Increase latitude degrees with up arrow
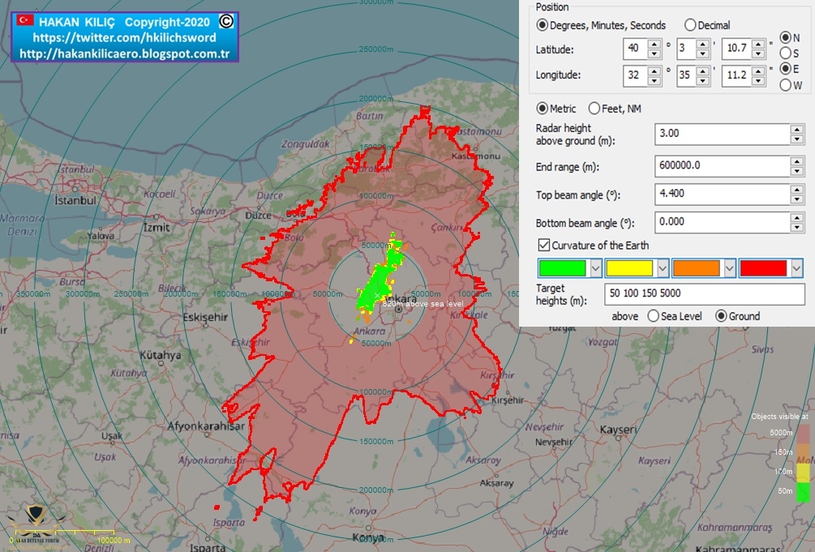 [654, 45]
